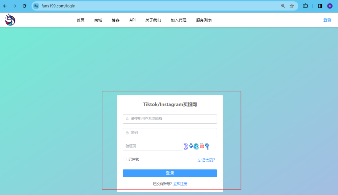This screenshot has width=338, height=195.
Task: Focus the 验证码 captcha input
Action: click(x=153, y=146)
